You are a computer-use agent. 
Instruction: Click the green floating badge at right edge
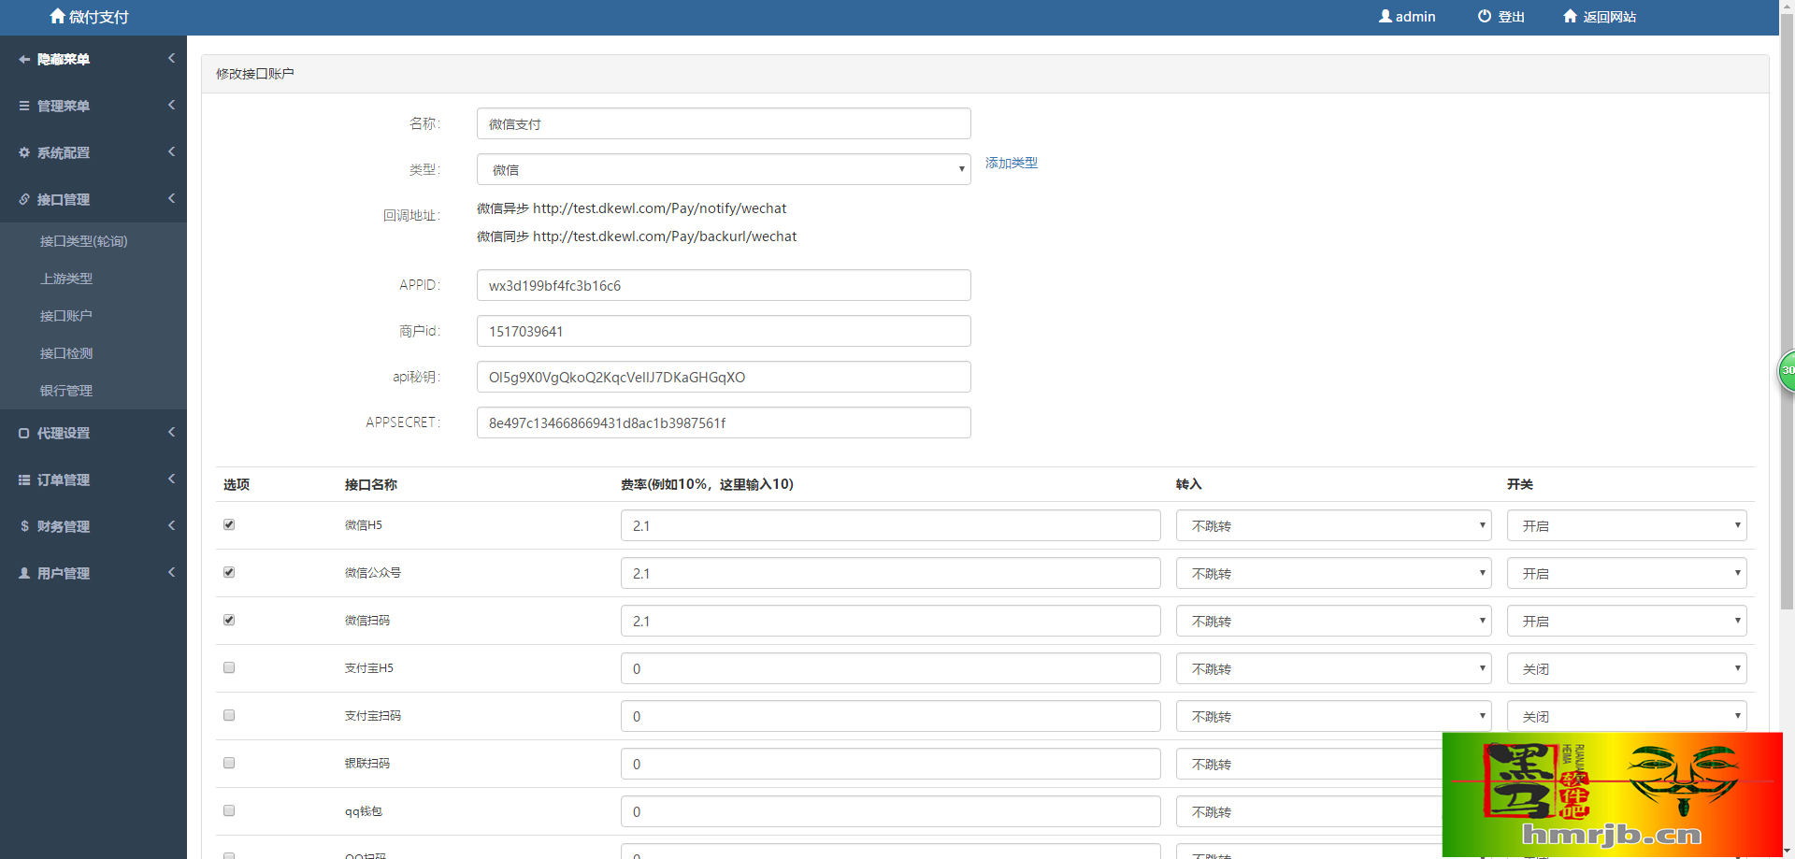coord(1786,371)
